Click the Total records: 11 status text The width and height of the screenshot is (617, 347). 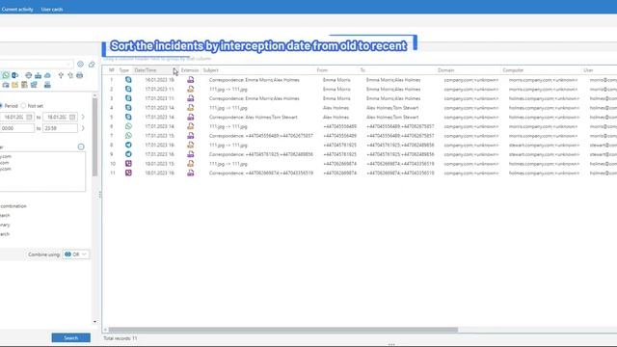(x=121, y=338)
